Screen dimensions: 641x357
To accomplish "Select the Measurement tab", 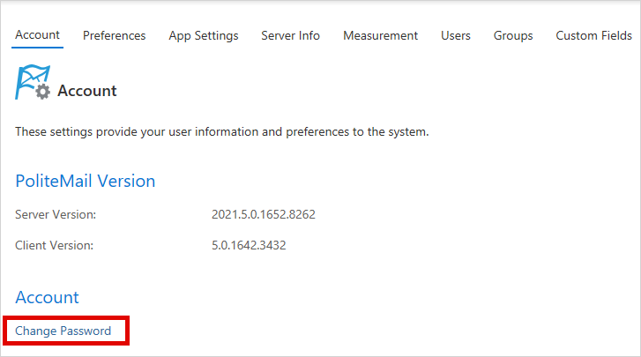I will coord(380,35).
